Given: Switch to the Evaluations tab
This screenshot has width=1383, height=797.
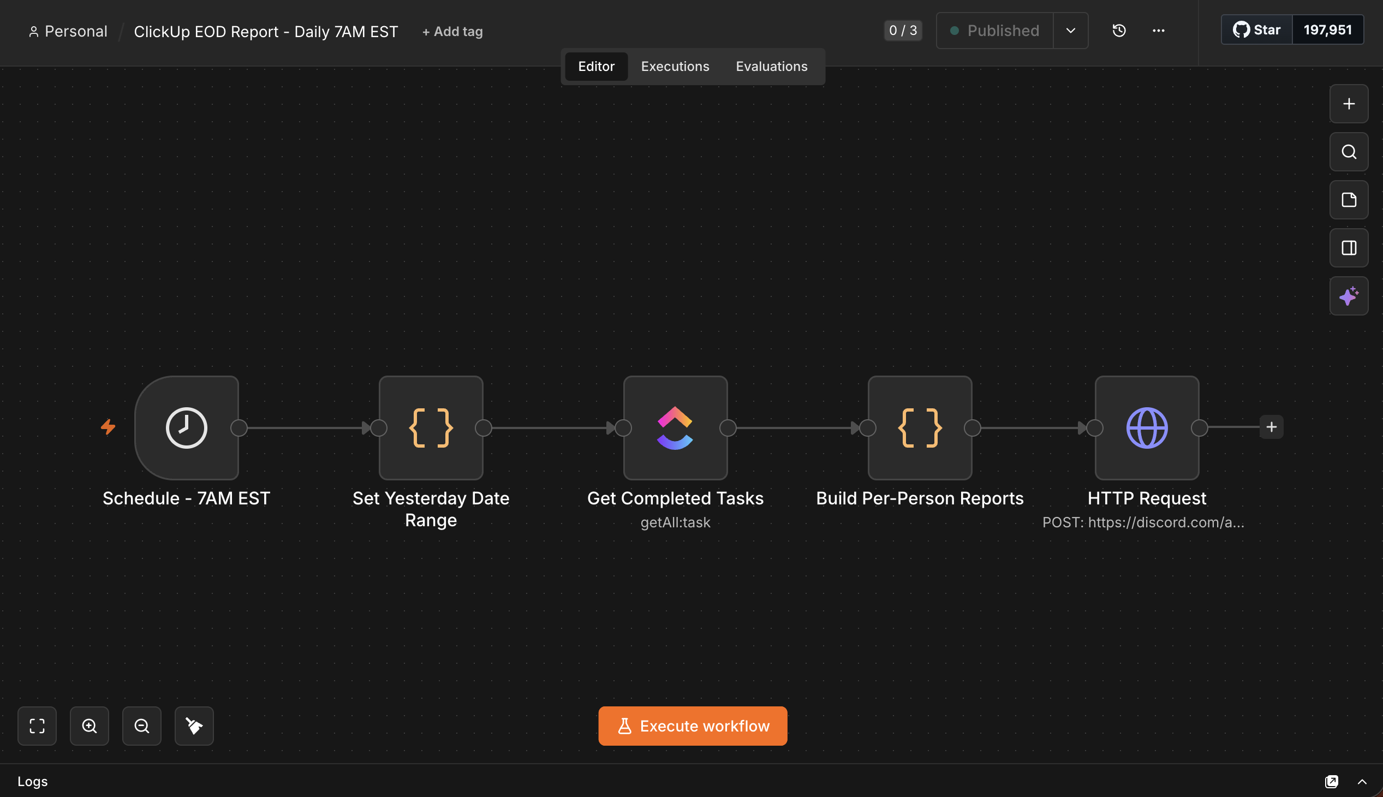Looking at the screenshot, I should click(771, 66).
